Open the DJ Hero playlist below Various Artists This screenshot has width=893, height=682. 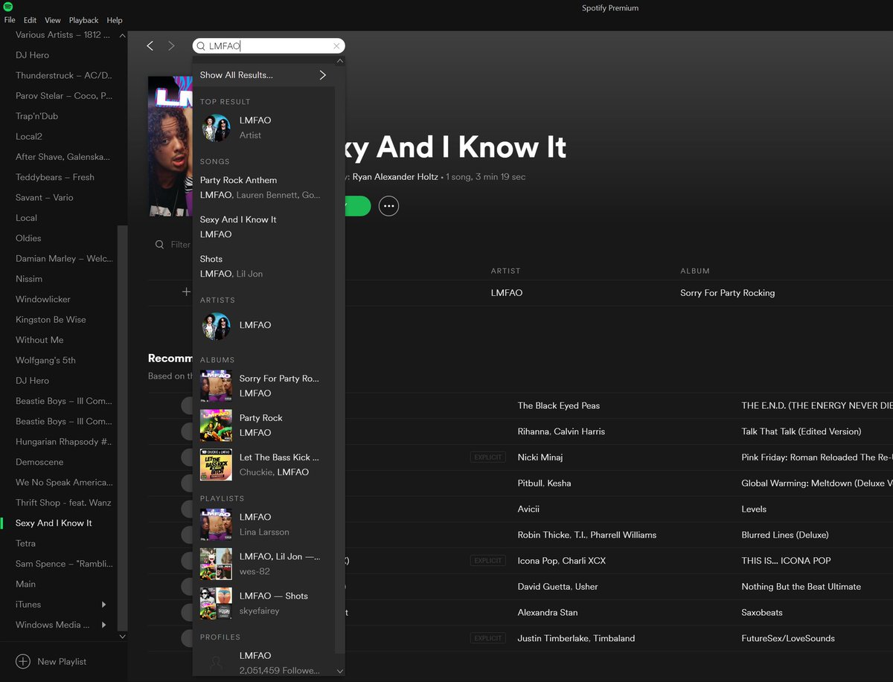pos(32,55)
